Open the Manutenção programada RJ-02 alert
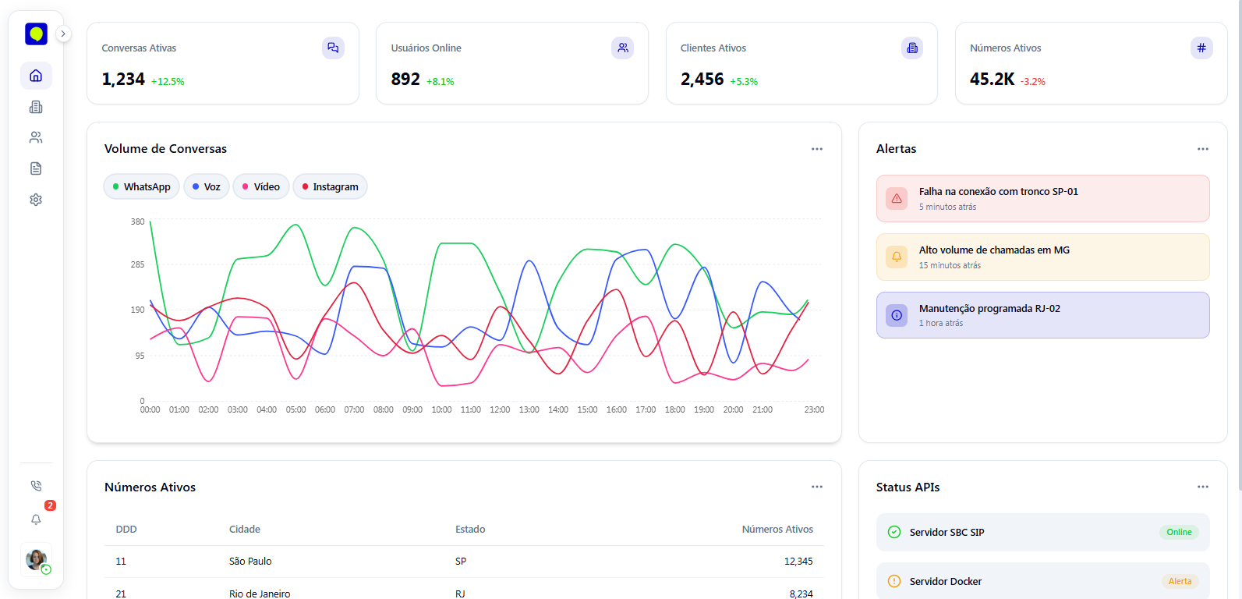 pyautogui.click(x=1042, y=315)
